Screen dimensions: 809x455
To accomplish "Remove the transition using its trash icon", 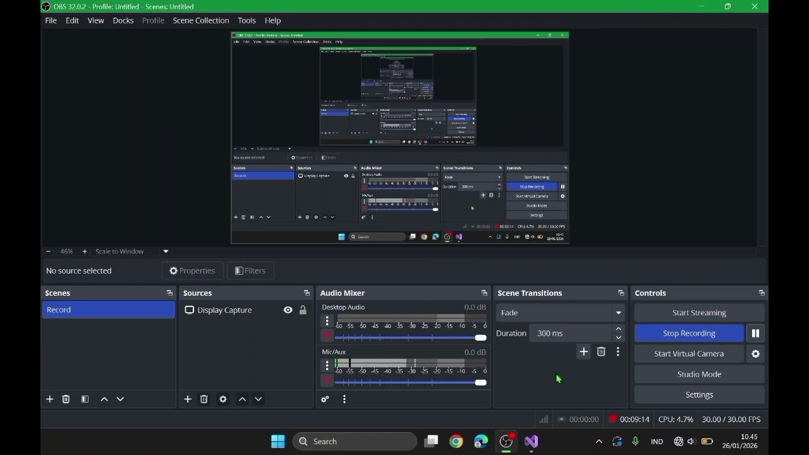I will 601,352.
